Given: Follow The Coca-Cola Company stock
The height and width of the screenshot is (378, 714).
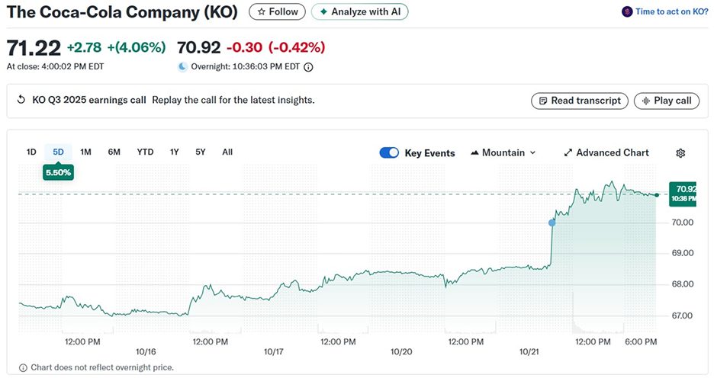Looking at the screenshot, I should [278, 12].
